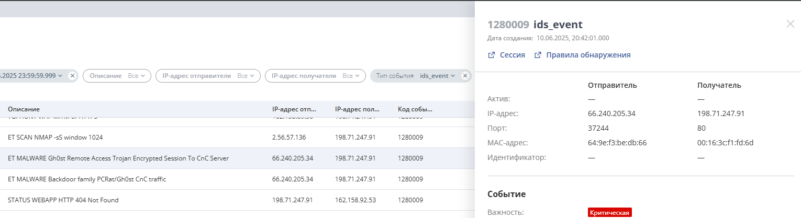Open the date filter ending 23:59:59.999
This screenshot has height=218, width=801.
point(31,76)
